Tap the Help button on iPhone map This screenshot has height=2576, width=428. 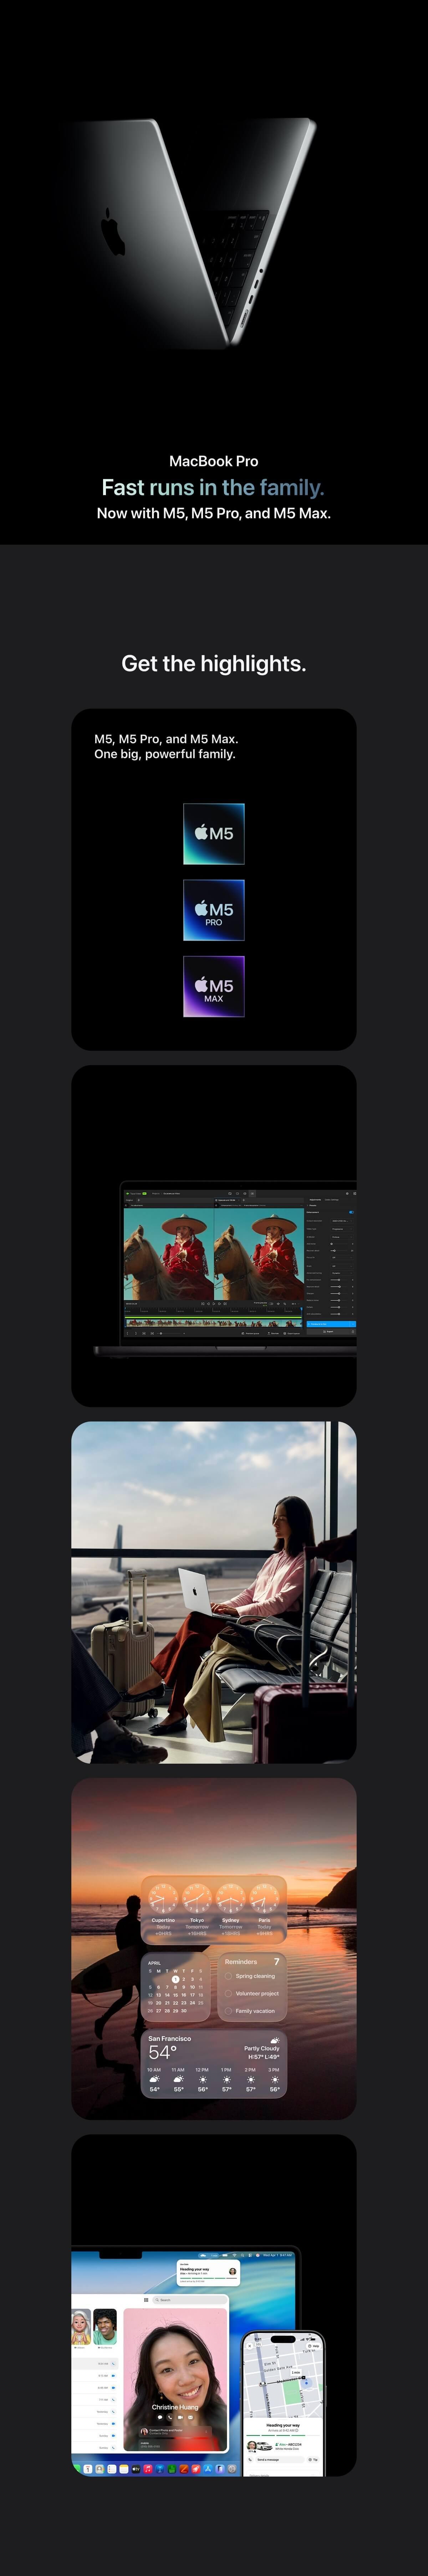[x=314, y=2346]
